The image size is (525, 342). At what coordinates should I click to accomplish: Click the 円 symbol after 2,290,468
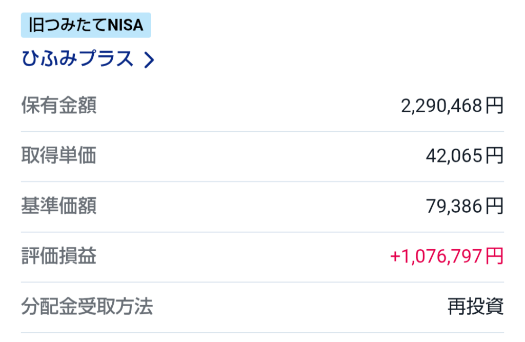point(495,107)
